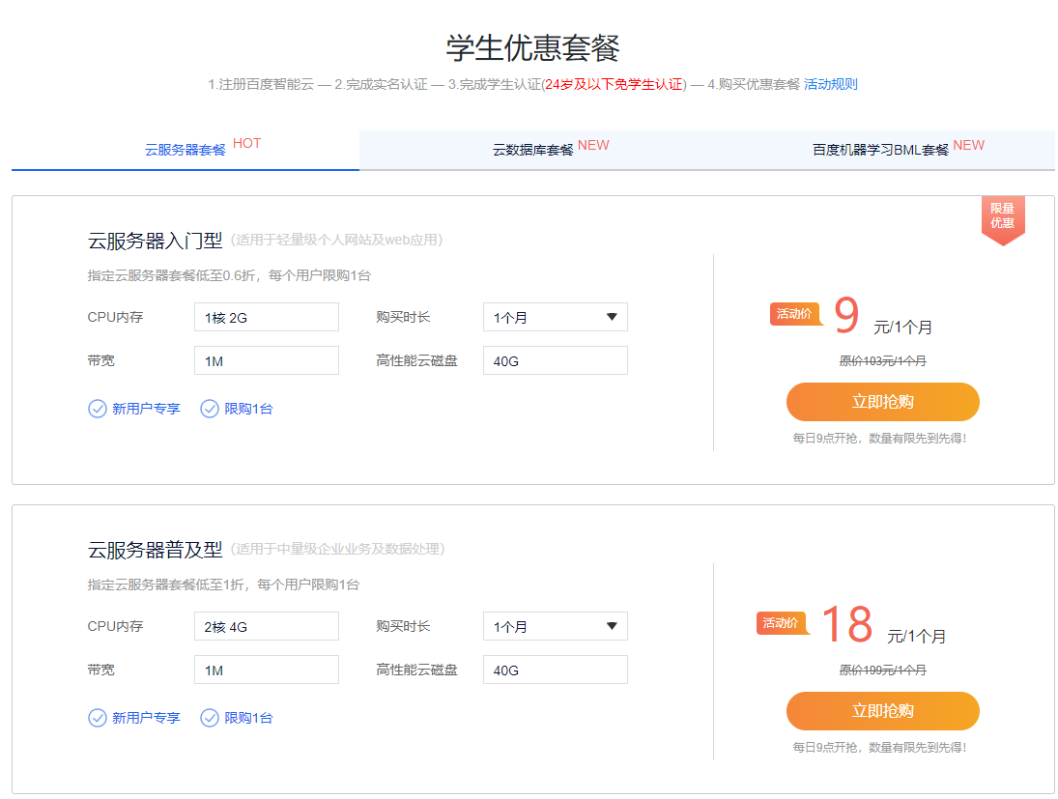Click the NEW badge beside 百度机器学习BML套餐
Screen dimensions: 1058x799
pos(968,145)
